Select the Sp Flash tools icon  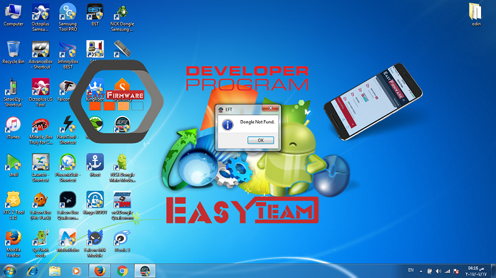[x=40, y=243]
